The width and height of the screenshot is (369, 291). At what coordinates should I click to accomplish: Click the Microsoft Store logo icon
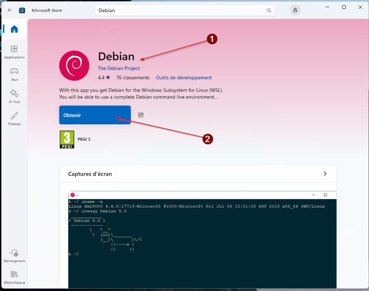[x=22, y=10]
